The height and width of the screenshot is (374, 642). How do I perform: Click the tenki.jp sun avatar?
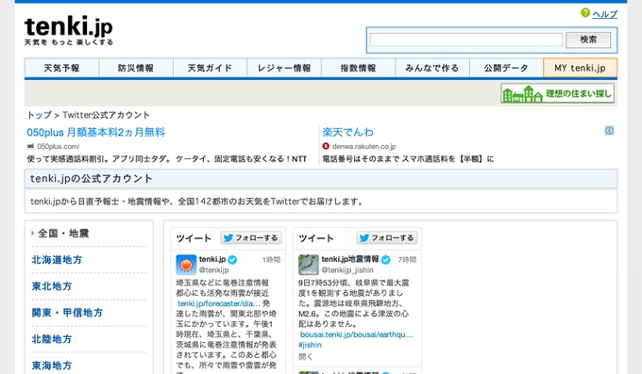[x=186, y=265]
